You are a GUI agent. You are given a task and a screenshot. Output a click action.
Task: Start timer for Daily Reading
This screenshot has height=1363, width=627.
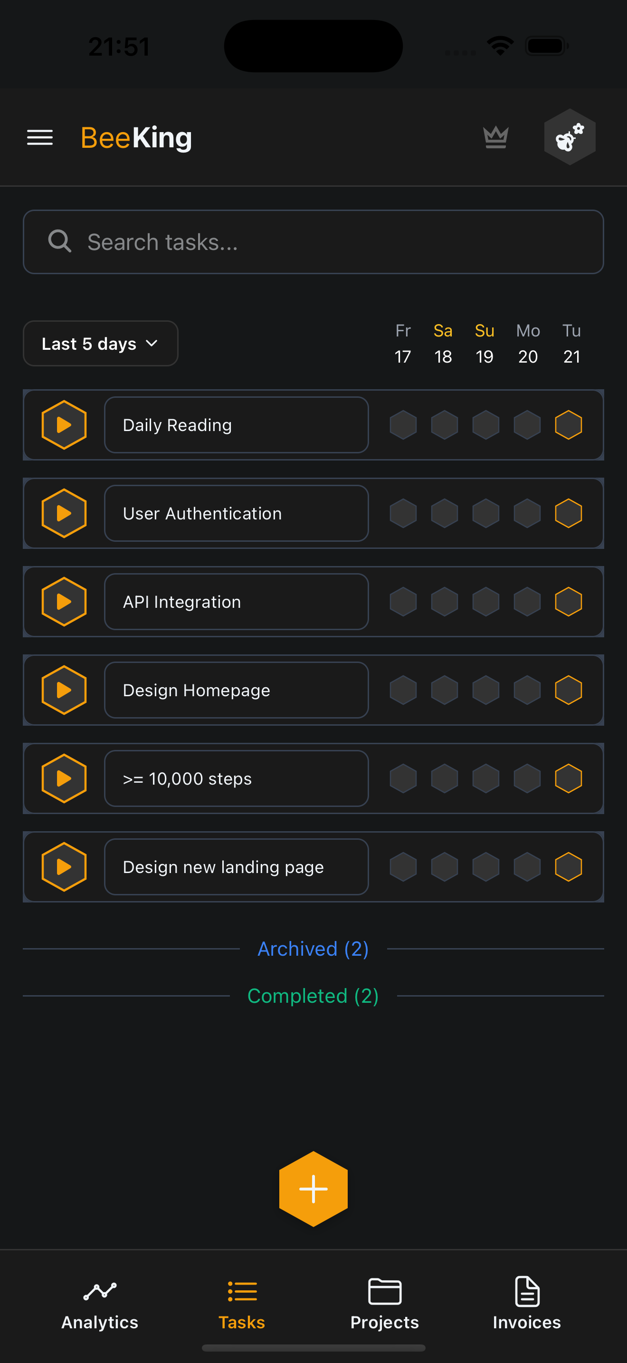64,425
